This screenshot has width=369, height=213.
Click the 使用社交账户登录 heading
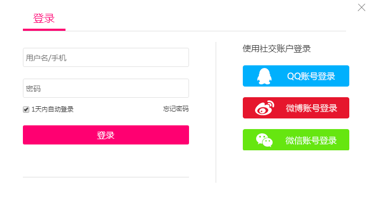pos(276,49)
